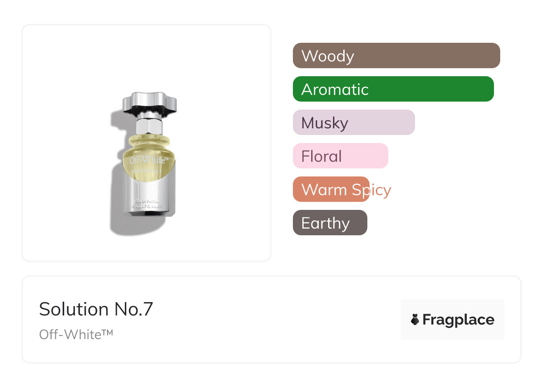Click the Fragplace bee logo icon
Image resolution: width=543 pixels, height=385 pixels.
coord(415,319)
